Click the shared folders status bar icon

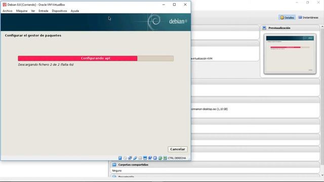point(140,158)
